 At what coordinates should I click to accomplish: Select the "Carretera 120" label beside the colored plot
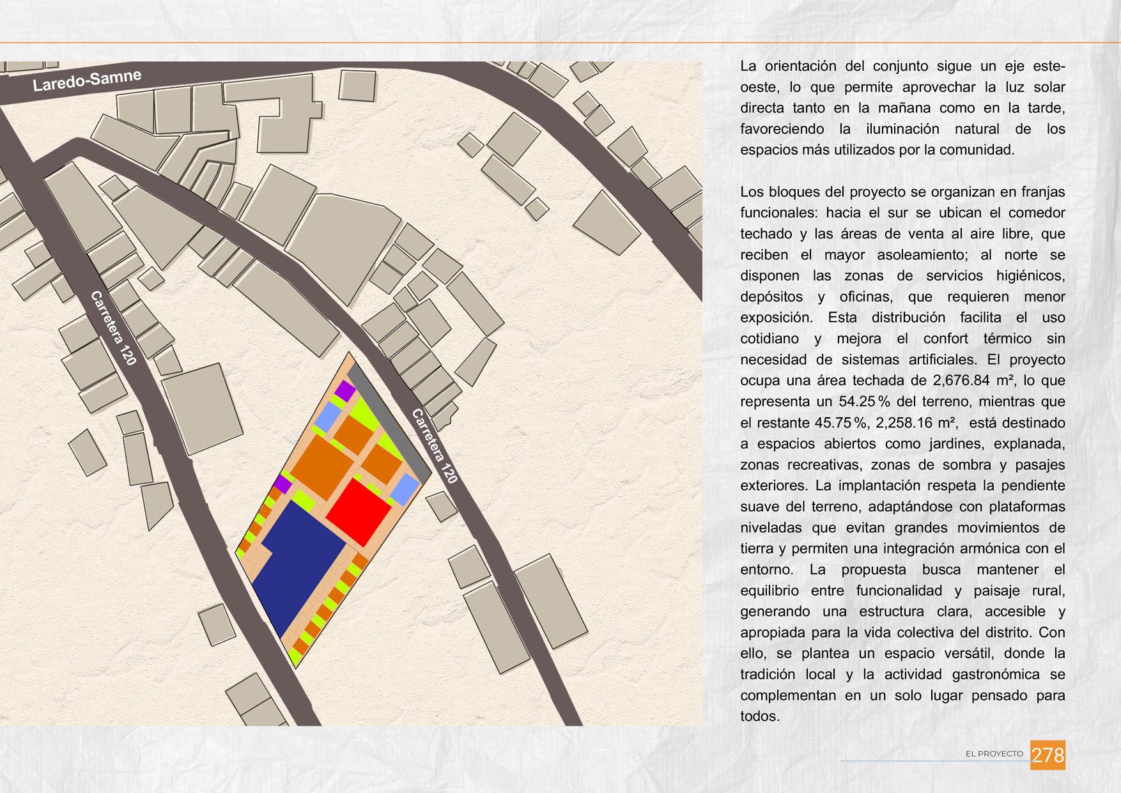click(x=435, y=445)
